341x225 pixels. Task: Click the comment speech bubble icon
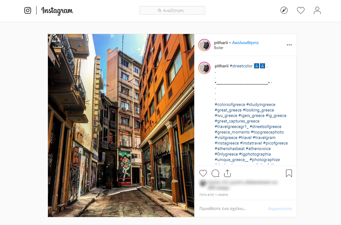coord(215,173)
